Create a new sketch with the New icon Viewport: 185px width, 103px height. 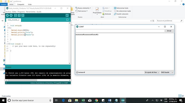16,15
